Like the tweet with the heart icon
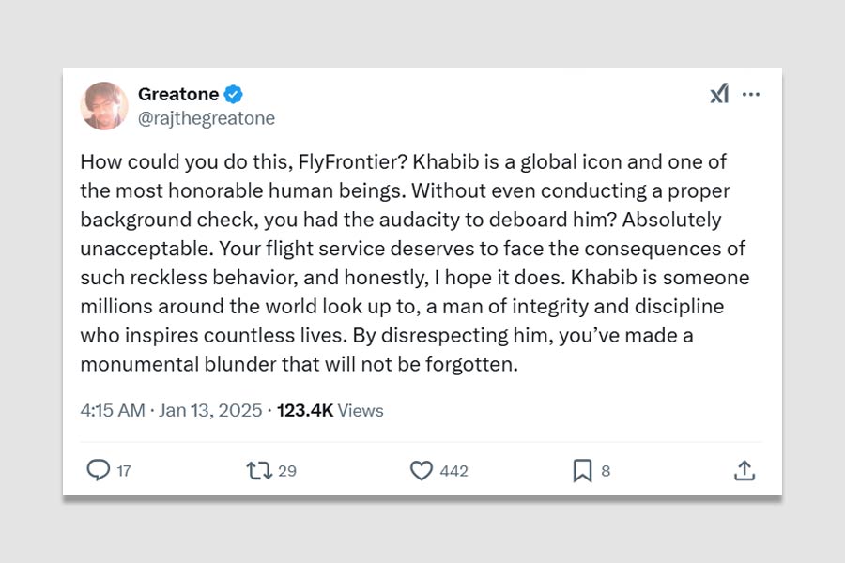The width and height of the screenshot is (845, 563). (x=422, y=470)
